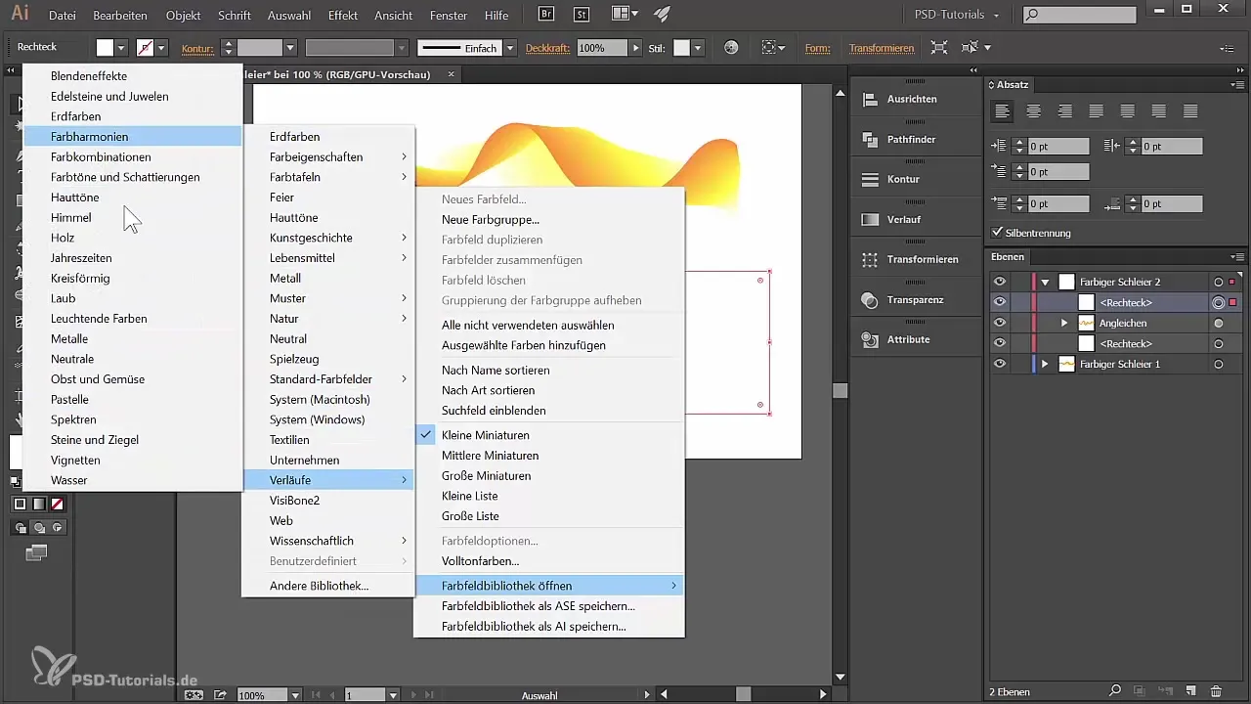1251x704 pixels.
Task: Align paragraph left in Absatz panel
Action: (x=1002, y=110)
